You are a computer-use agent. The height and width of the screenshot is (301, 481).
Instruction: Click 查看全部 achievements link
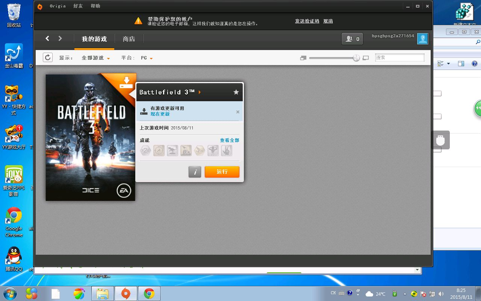(x=230, y=140)
